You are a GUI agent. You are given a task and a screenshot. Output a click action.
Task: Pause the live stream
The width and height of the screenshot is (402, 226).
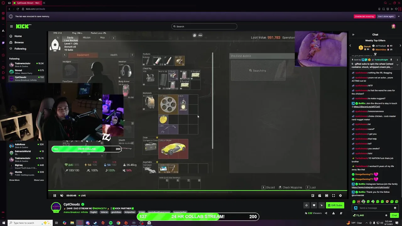55,196
